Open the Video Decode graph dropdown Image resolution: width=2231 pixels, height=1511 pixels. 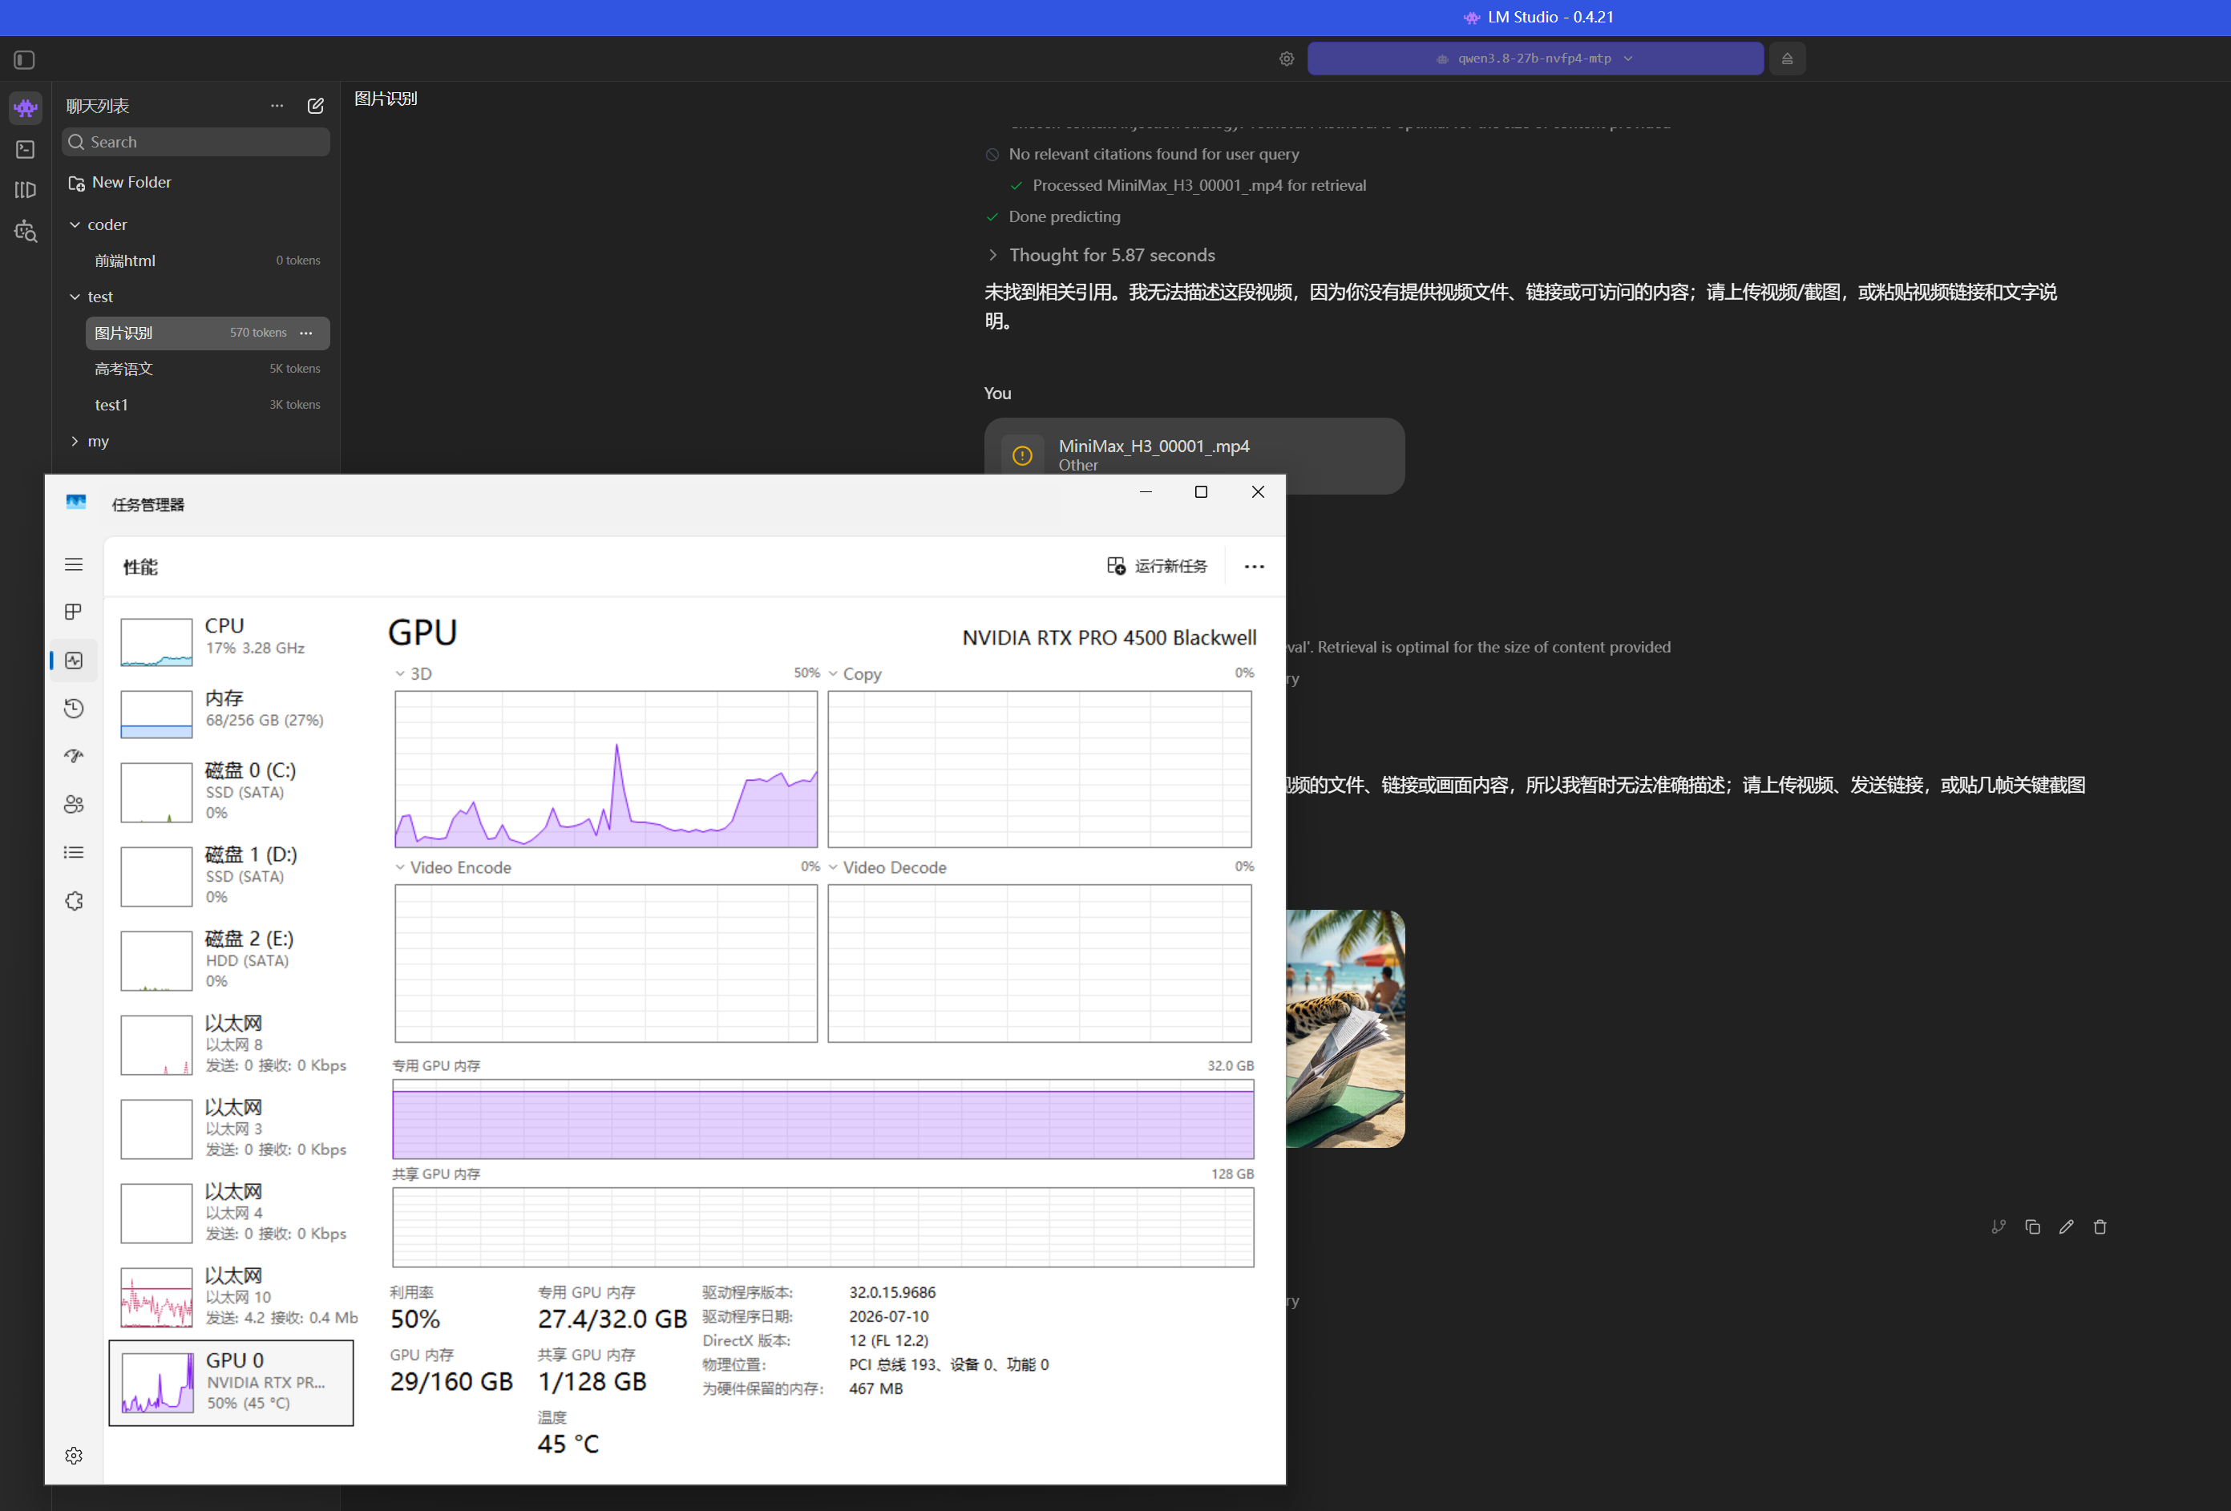coord(887,868)
